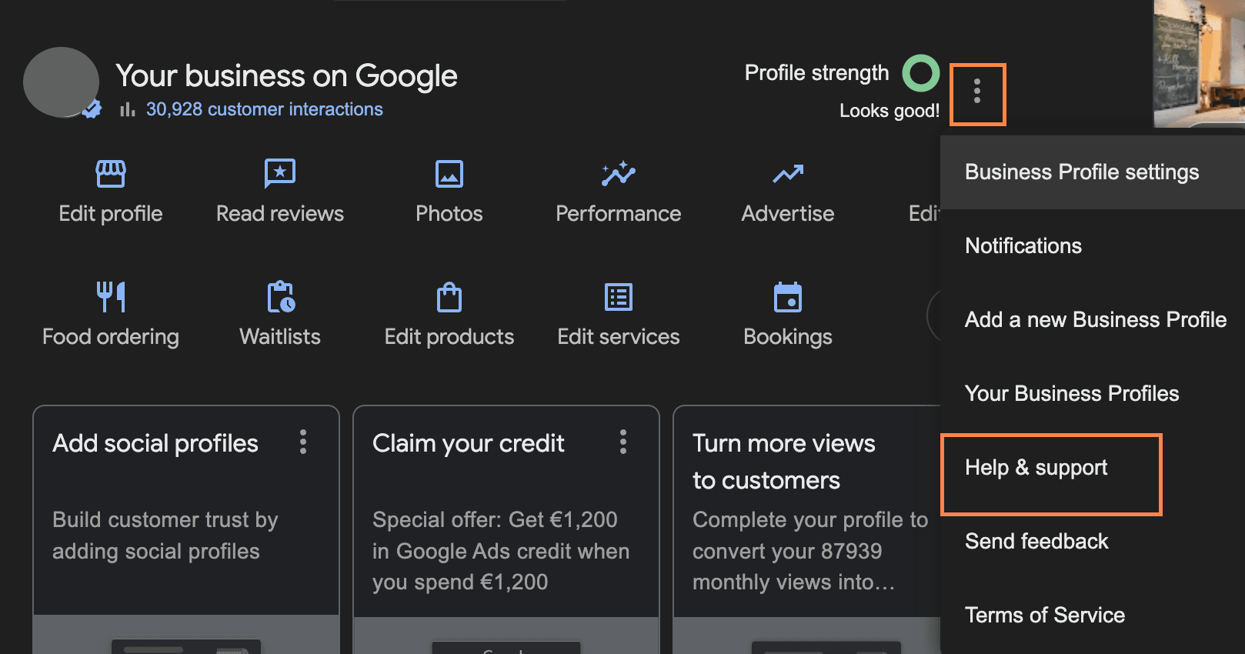Click the Profile strength green circle

tap(921, 73)
